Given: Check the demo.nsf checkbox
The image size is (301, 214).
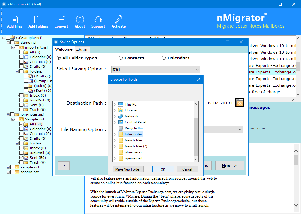Looking at the screenshot, I should [x=12, y=43].
